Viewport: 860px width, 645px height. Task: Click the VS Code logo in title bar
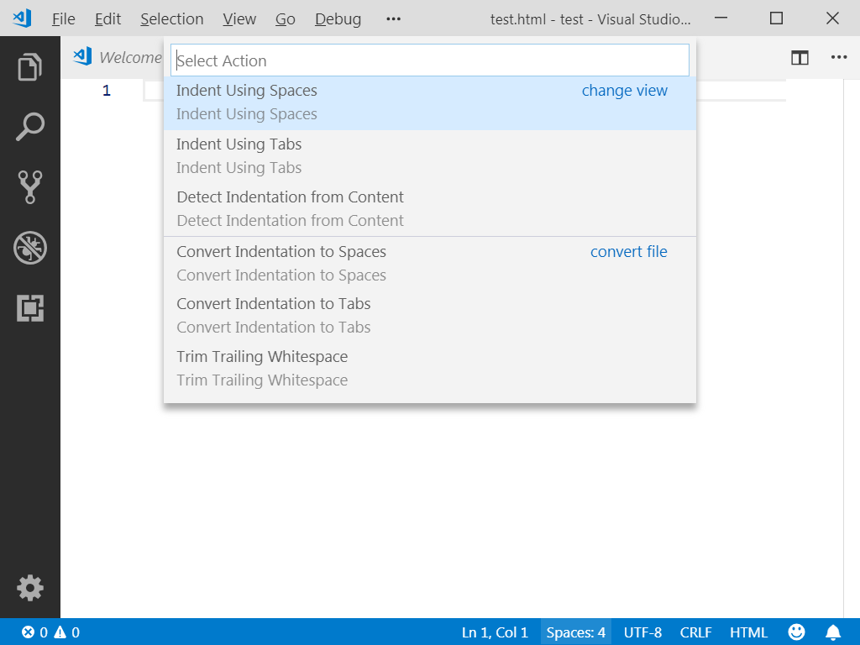point(22,18)
